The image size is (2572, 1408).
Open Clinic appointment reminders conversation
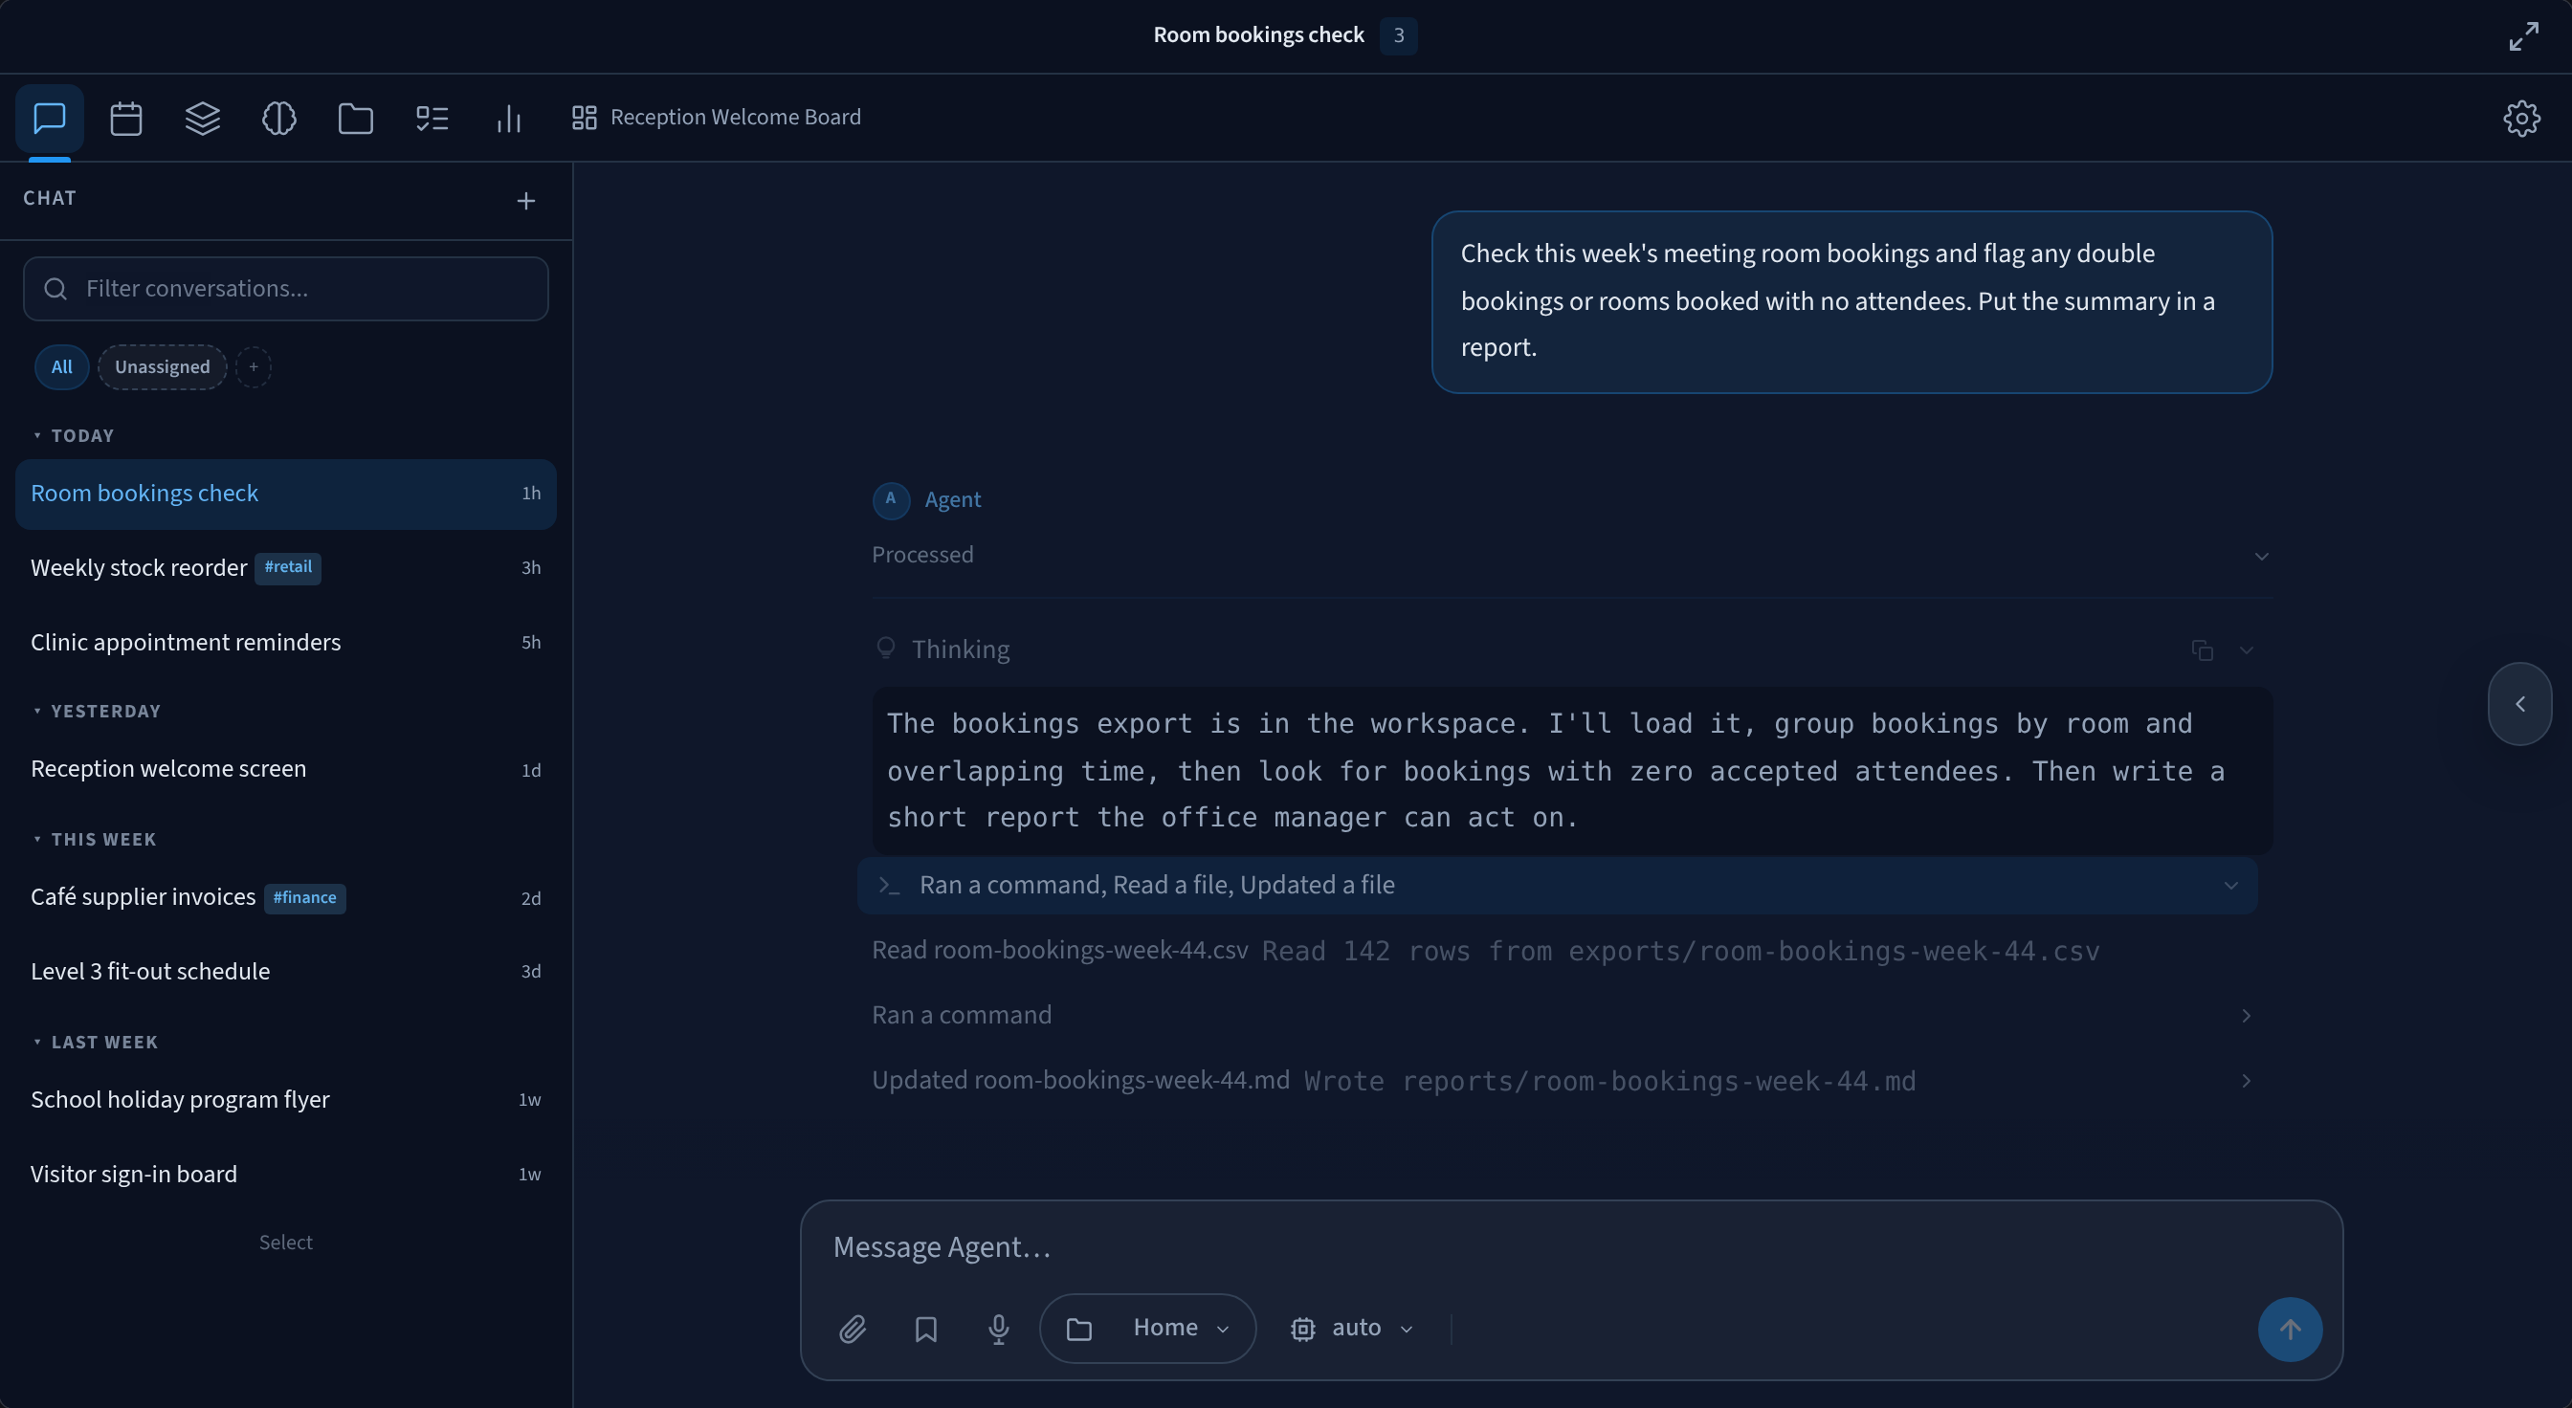[x=285, y=642]
